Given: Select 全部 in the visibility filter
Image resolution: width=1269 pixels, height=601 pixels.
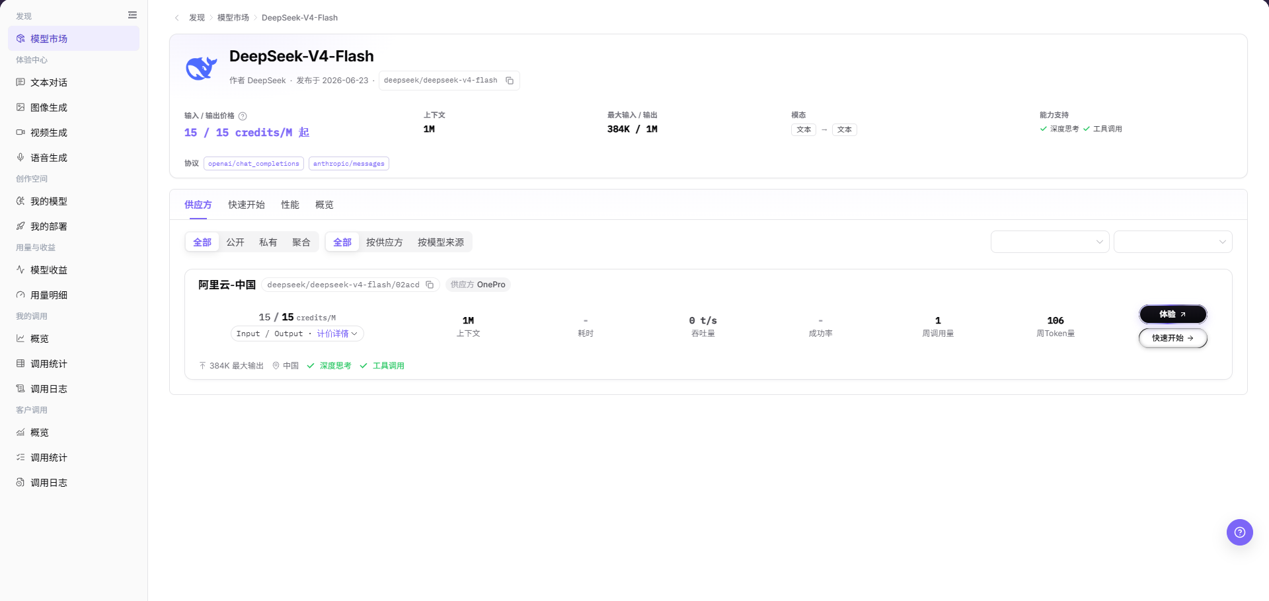Looking at the screenshot, I should point(202,242).
